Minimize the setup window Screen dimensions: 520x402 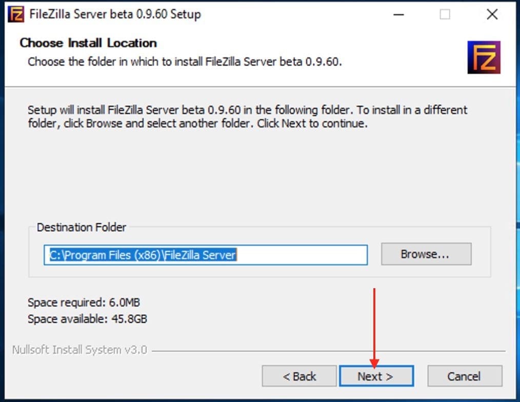click(398, 14)
